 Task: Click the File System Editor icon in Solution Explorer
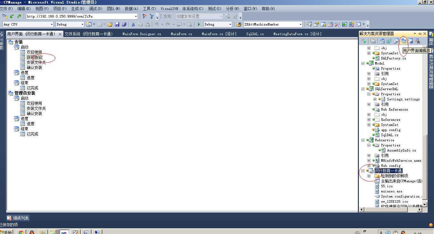coord(382,41)
